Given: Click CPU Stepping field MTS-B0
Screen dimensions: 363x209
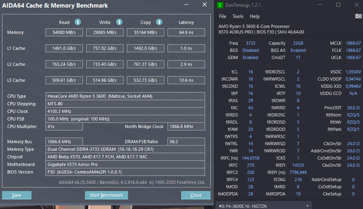Looking at the screenshot, I should point(125,104).
